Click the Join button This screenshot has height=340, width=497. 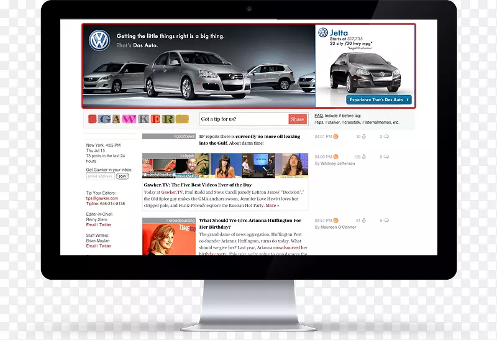122,177
